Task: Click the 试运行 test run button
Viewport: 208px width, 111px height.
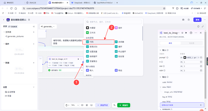Action: (124, 105)
